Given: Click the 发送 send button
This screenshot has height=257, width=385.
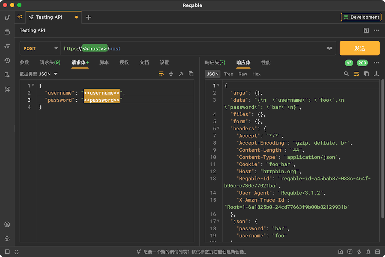Looking at the screenshot, I should pos(359,48).
